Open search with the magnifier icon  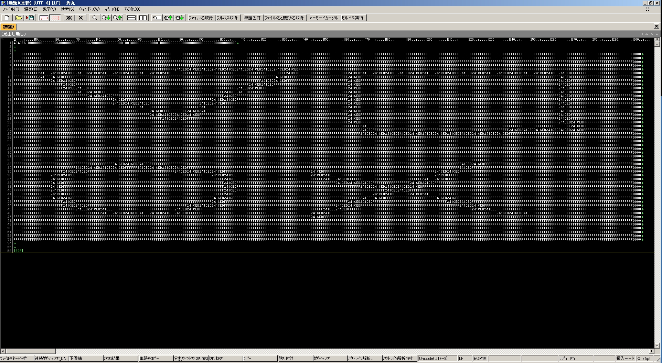95,18
